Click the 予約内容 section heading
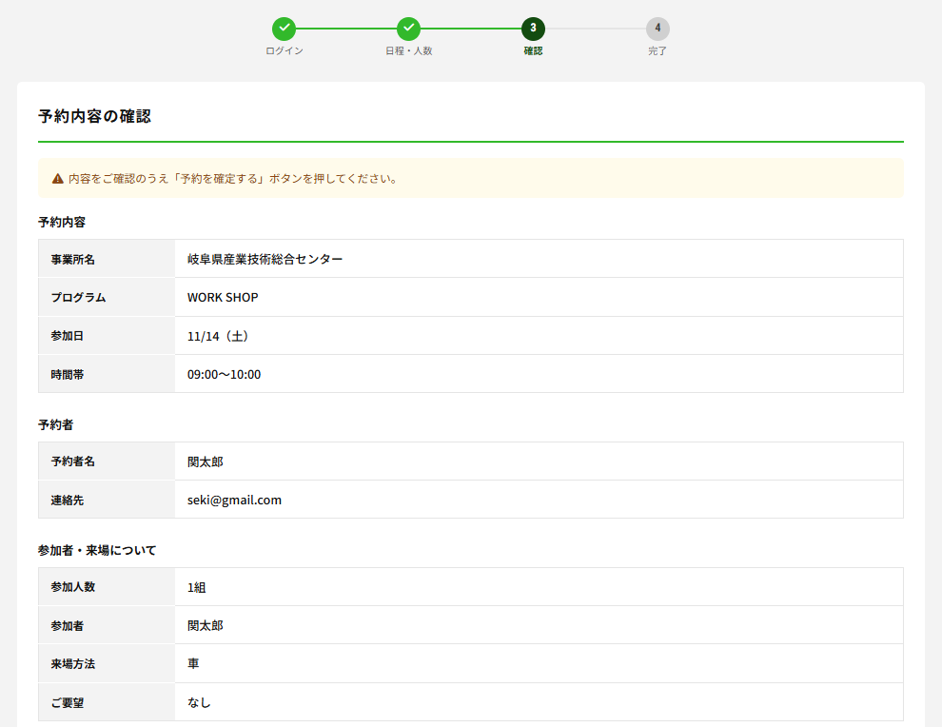Image resolution: width=942 pixels, height=727 pixels. click(x=62, y=222)
